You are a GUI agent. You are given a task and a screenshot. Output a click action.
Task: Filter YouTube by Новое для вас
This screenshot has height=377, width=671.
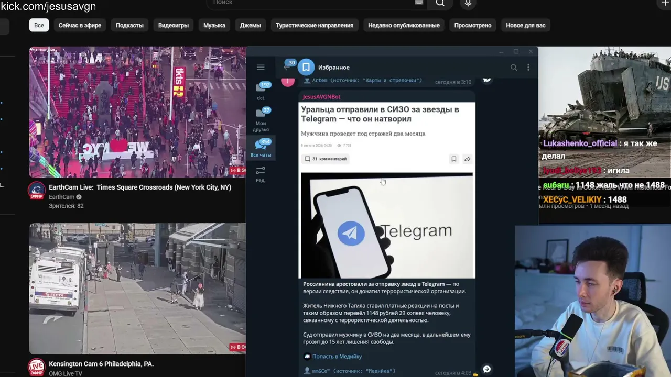[x=526, y=25]
